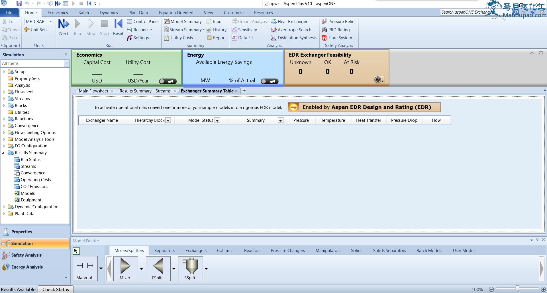Viewport: 547px width, 293px height.
Task: Open the File menu
Action: [9, 13]
